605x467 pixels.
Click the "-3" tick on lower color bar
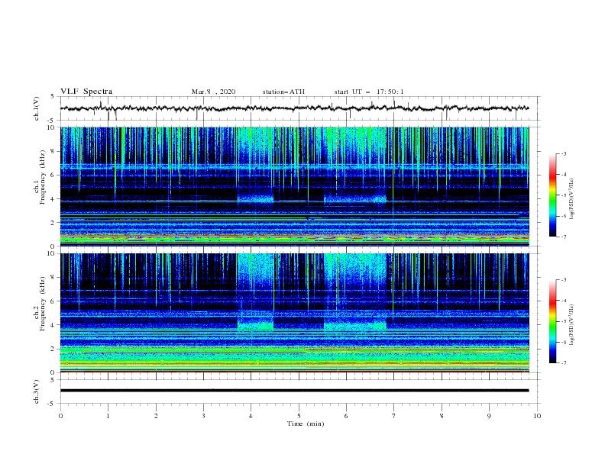(563, 280)
